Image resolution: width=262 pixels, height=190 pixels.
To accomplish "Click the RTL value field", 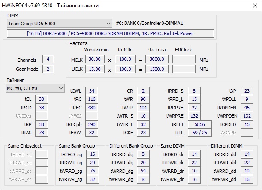I will coord(200,133).
